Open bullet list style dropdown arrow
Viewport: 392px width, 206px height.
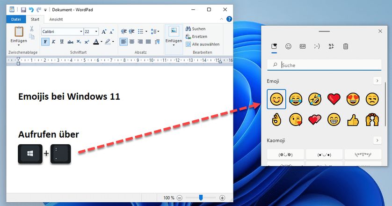(x=146, y=31)
